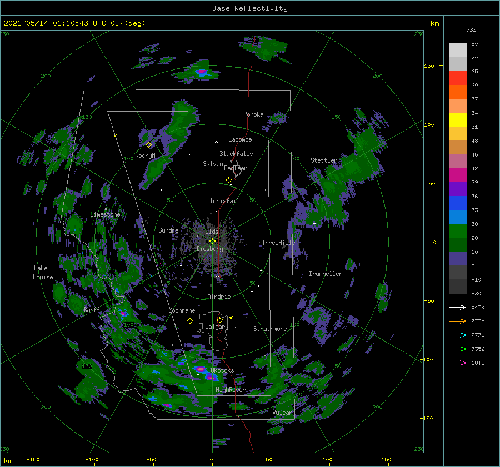500x467 pixels.
Task: Click the white 04DK arrow in legend
Action: [458, 307]
